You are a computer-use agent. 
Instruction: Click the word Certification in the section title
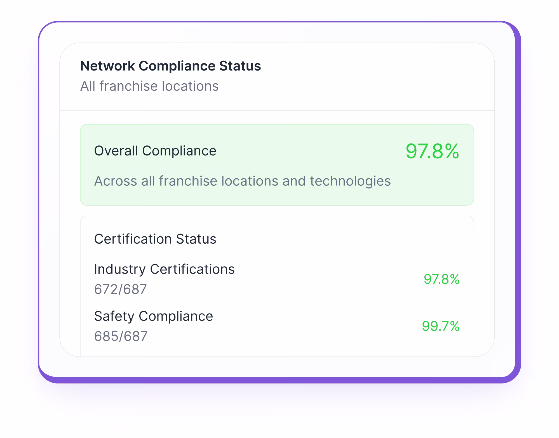(133, 239)
